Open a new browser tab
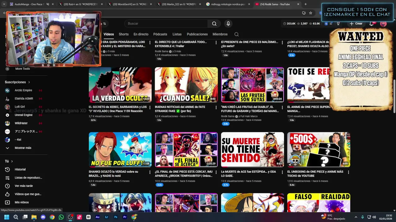This screenshot has width=396, height=222. pos(305,4)
